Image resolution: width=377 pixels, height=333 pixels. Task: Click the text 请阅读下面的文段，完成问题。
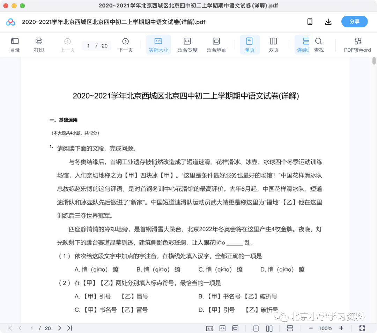97,149
